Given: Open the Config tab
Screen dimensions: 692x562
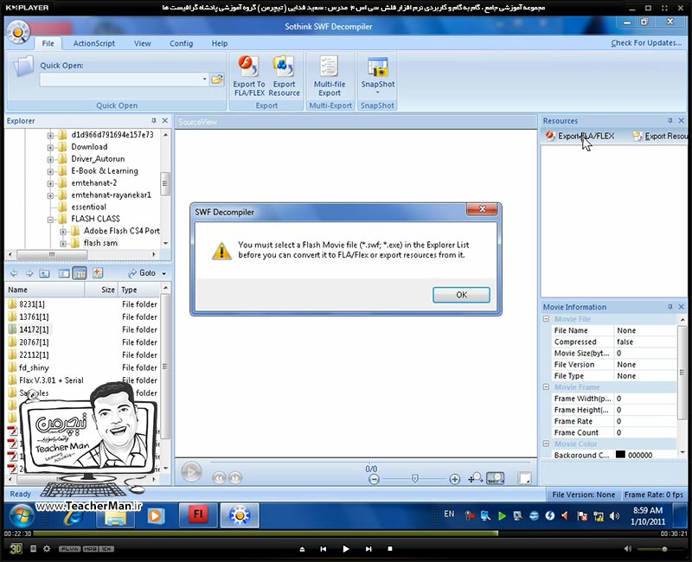Looking at the screenshot, I should [x=181, y=43].
